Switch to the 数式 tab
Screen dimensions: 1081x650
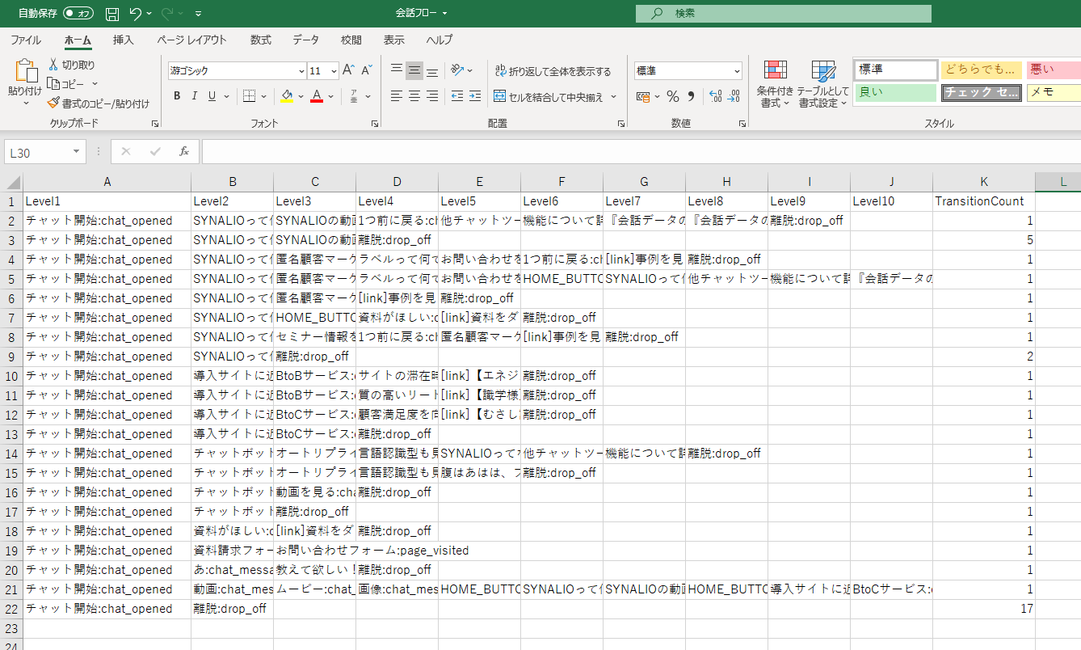click(261, 40)
